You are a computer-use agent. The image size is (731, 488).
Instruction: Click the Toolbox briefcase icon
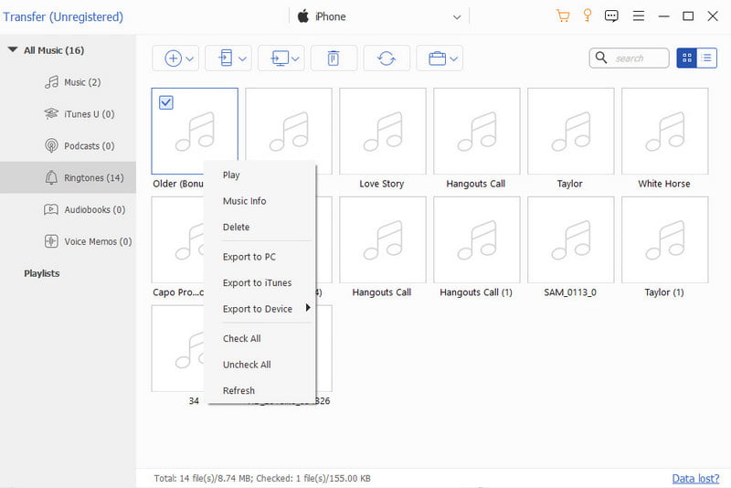tap(437, 58)
